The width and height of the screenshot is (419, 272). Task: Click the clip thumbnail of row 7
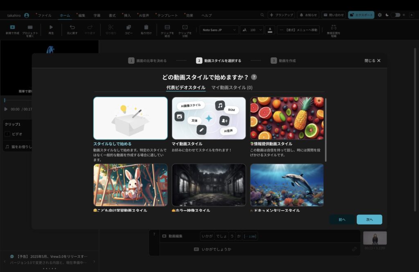375,238
